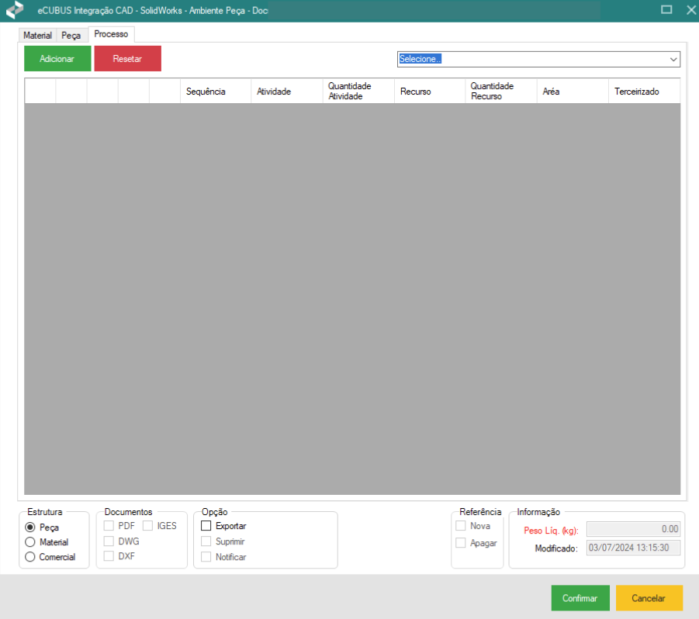Click the Recurso column header
The image size is (699, 619).
tap(416, 92)
